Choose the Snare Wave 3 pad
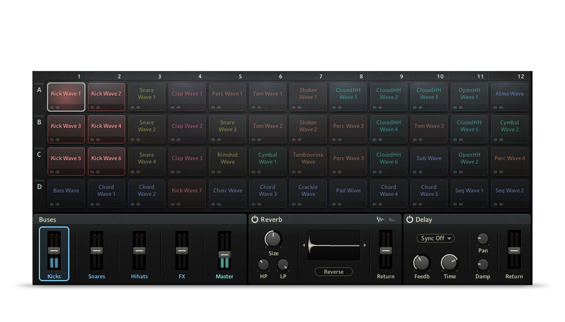This screenshot has width=565, height=322. click(x=228, y=129)
